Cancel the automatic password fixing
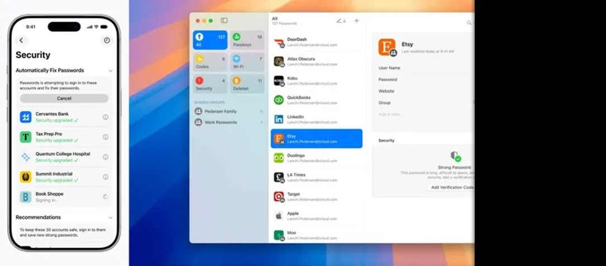 (64, 98)
